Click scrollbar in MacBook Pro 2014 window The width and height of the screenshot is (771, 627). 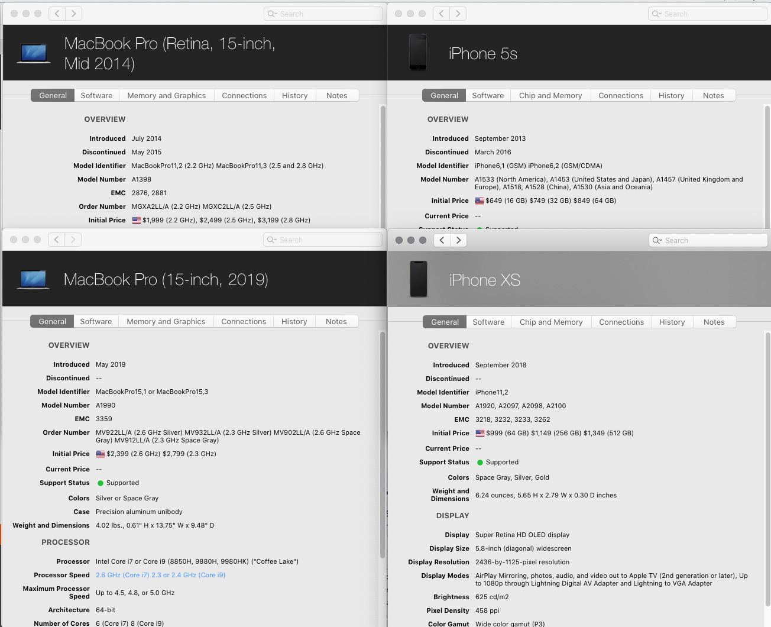[x=383, y=166]
